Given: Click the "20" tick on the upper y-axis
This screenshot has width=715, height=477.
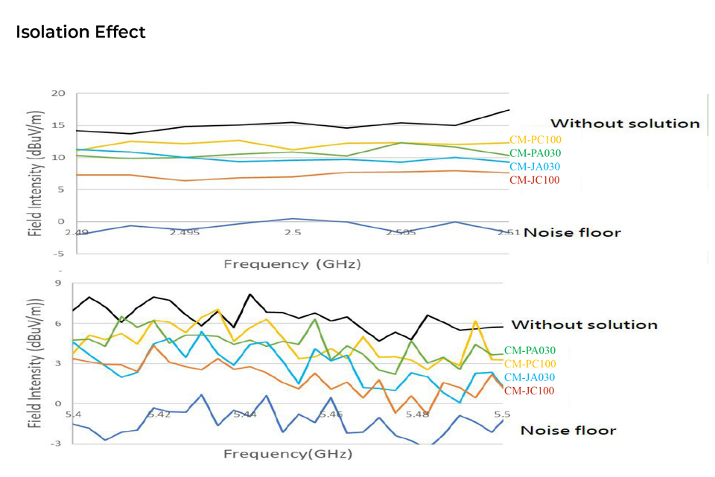Looking at the screenshot, I should pos(59,94).
